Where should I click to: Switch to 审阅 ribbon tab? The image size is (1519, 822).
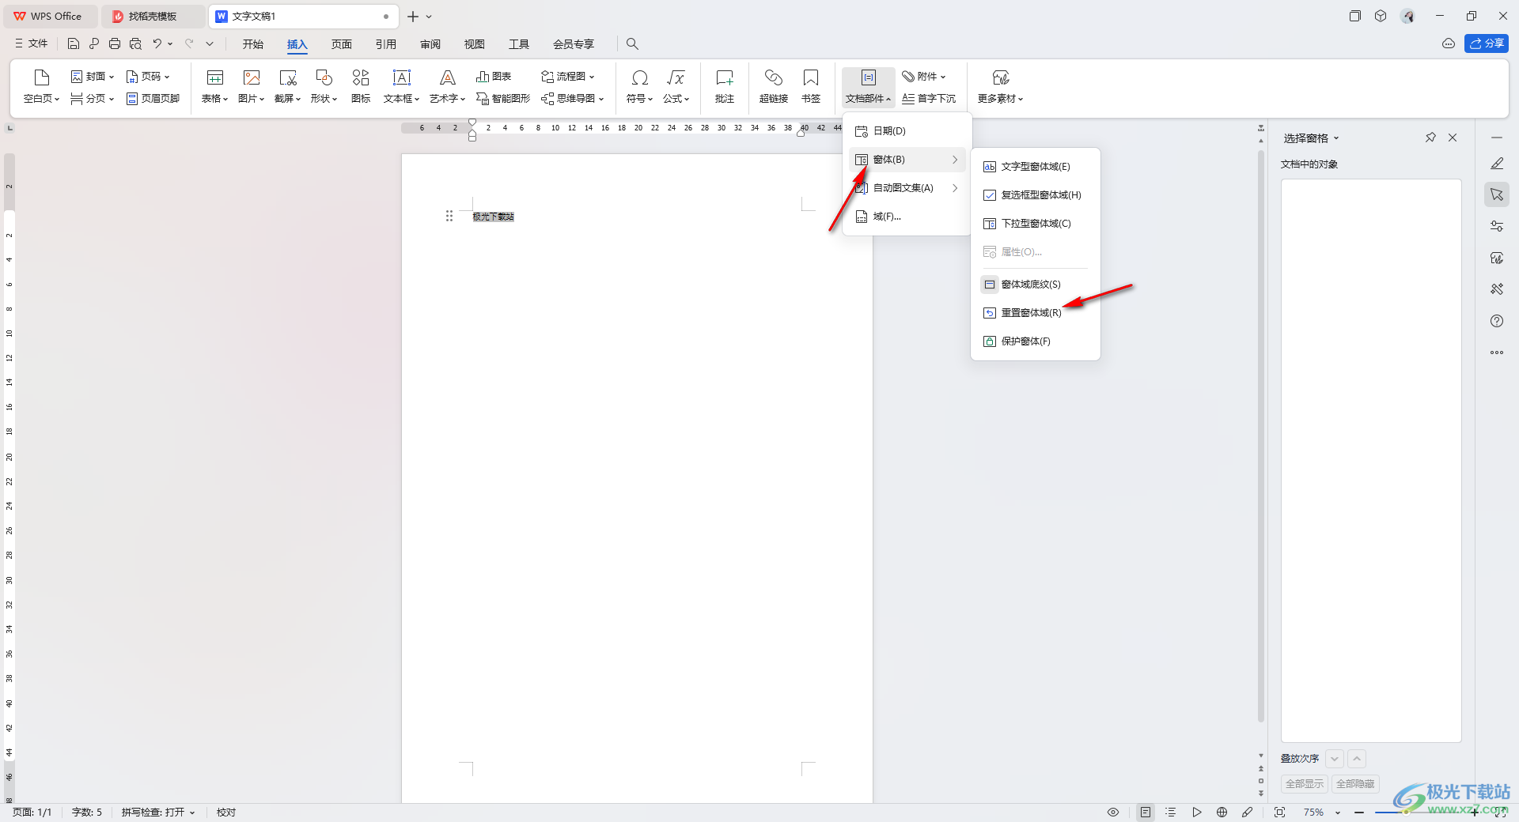(430, 44)
